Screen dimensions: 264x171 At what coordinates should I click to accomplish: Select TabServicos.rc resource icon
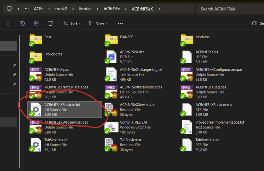pyautogui.click(x=111, y=145)
